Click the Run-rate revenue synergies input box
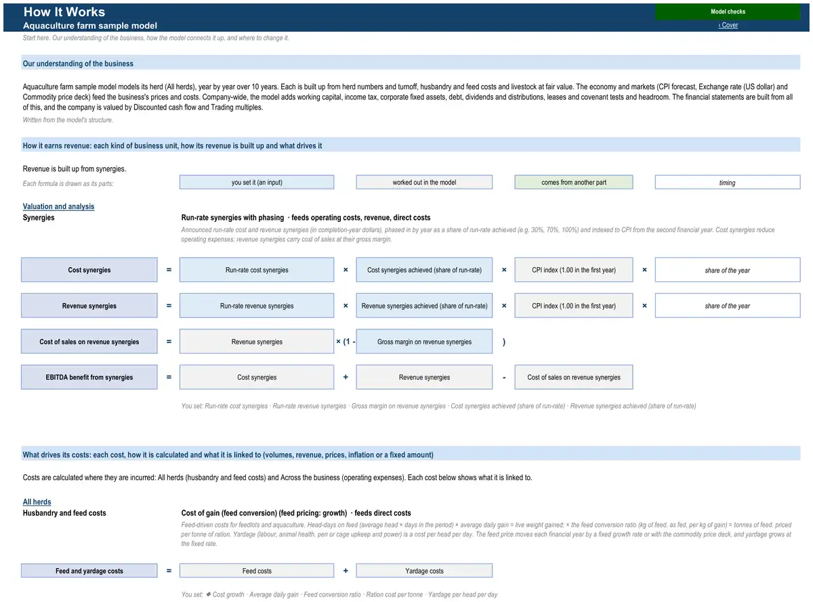The height and width of the screenshot is (602, 813). pos(257,306)
